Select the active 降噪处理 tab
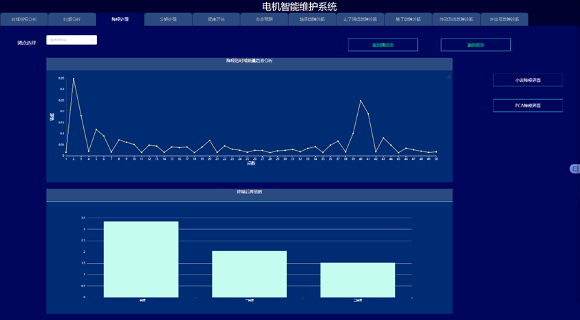The width and height of the screenshot is (580, 320). pos(120,19)
